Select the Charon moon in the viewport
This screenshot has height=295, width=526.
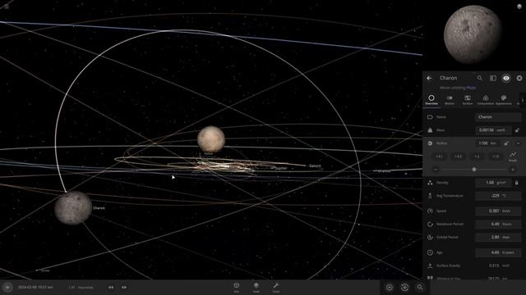click(x=73, y=208)
